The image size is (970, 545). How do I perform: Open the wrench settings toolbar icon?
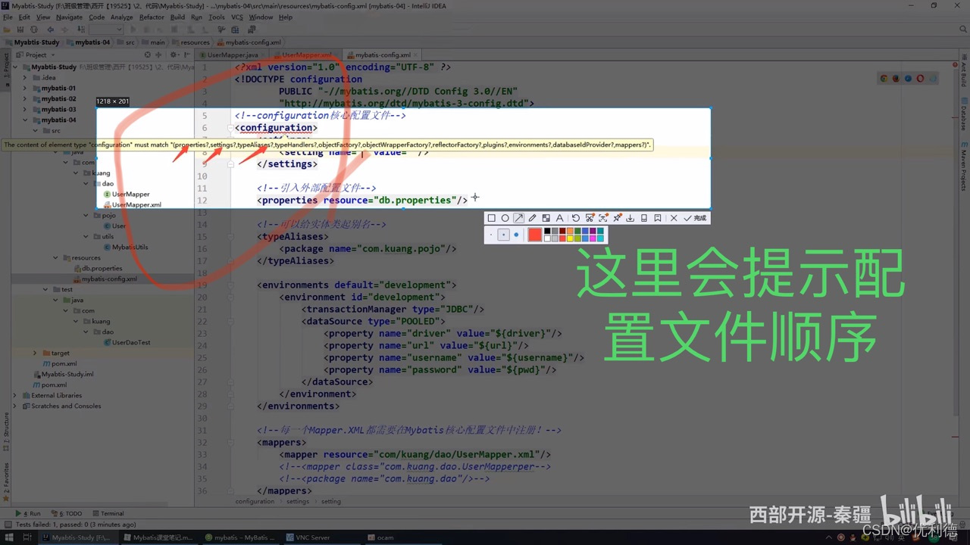(x=221, y=30)
